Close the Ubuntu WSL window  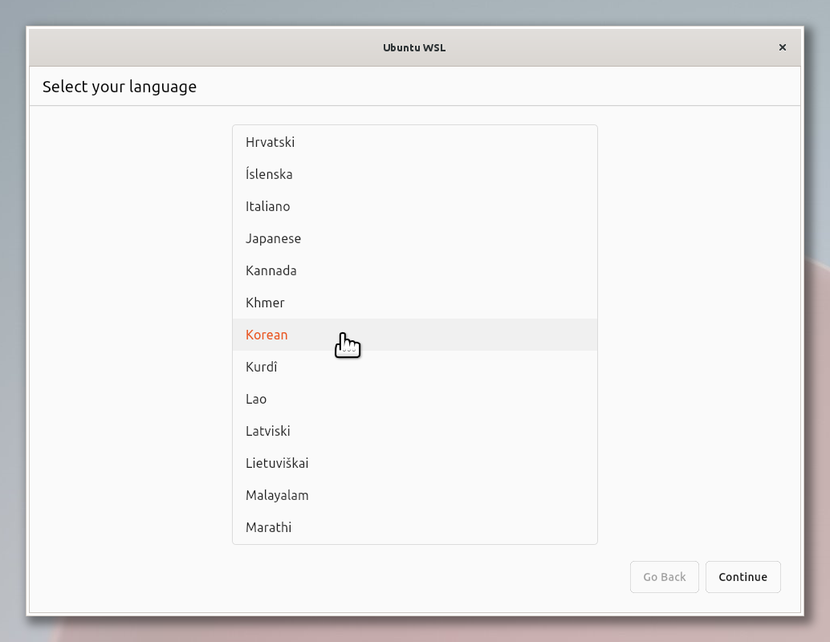pyautogui.click(x=782, y=47)
